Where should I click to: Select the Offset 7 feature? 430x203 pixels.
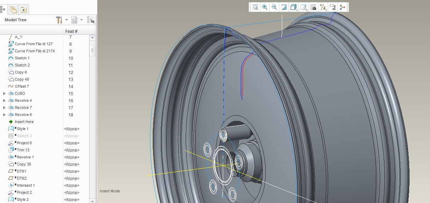click(x=22, y=86)
